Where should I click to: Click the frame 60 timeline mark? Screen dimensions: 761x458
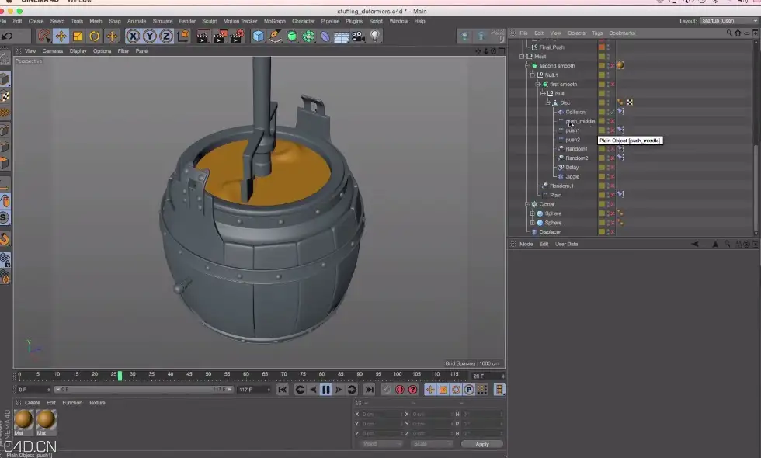tap(246, 374)
